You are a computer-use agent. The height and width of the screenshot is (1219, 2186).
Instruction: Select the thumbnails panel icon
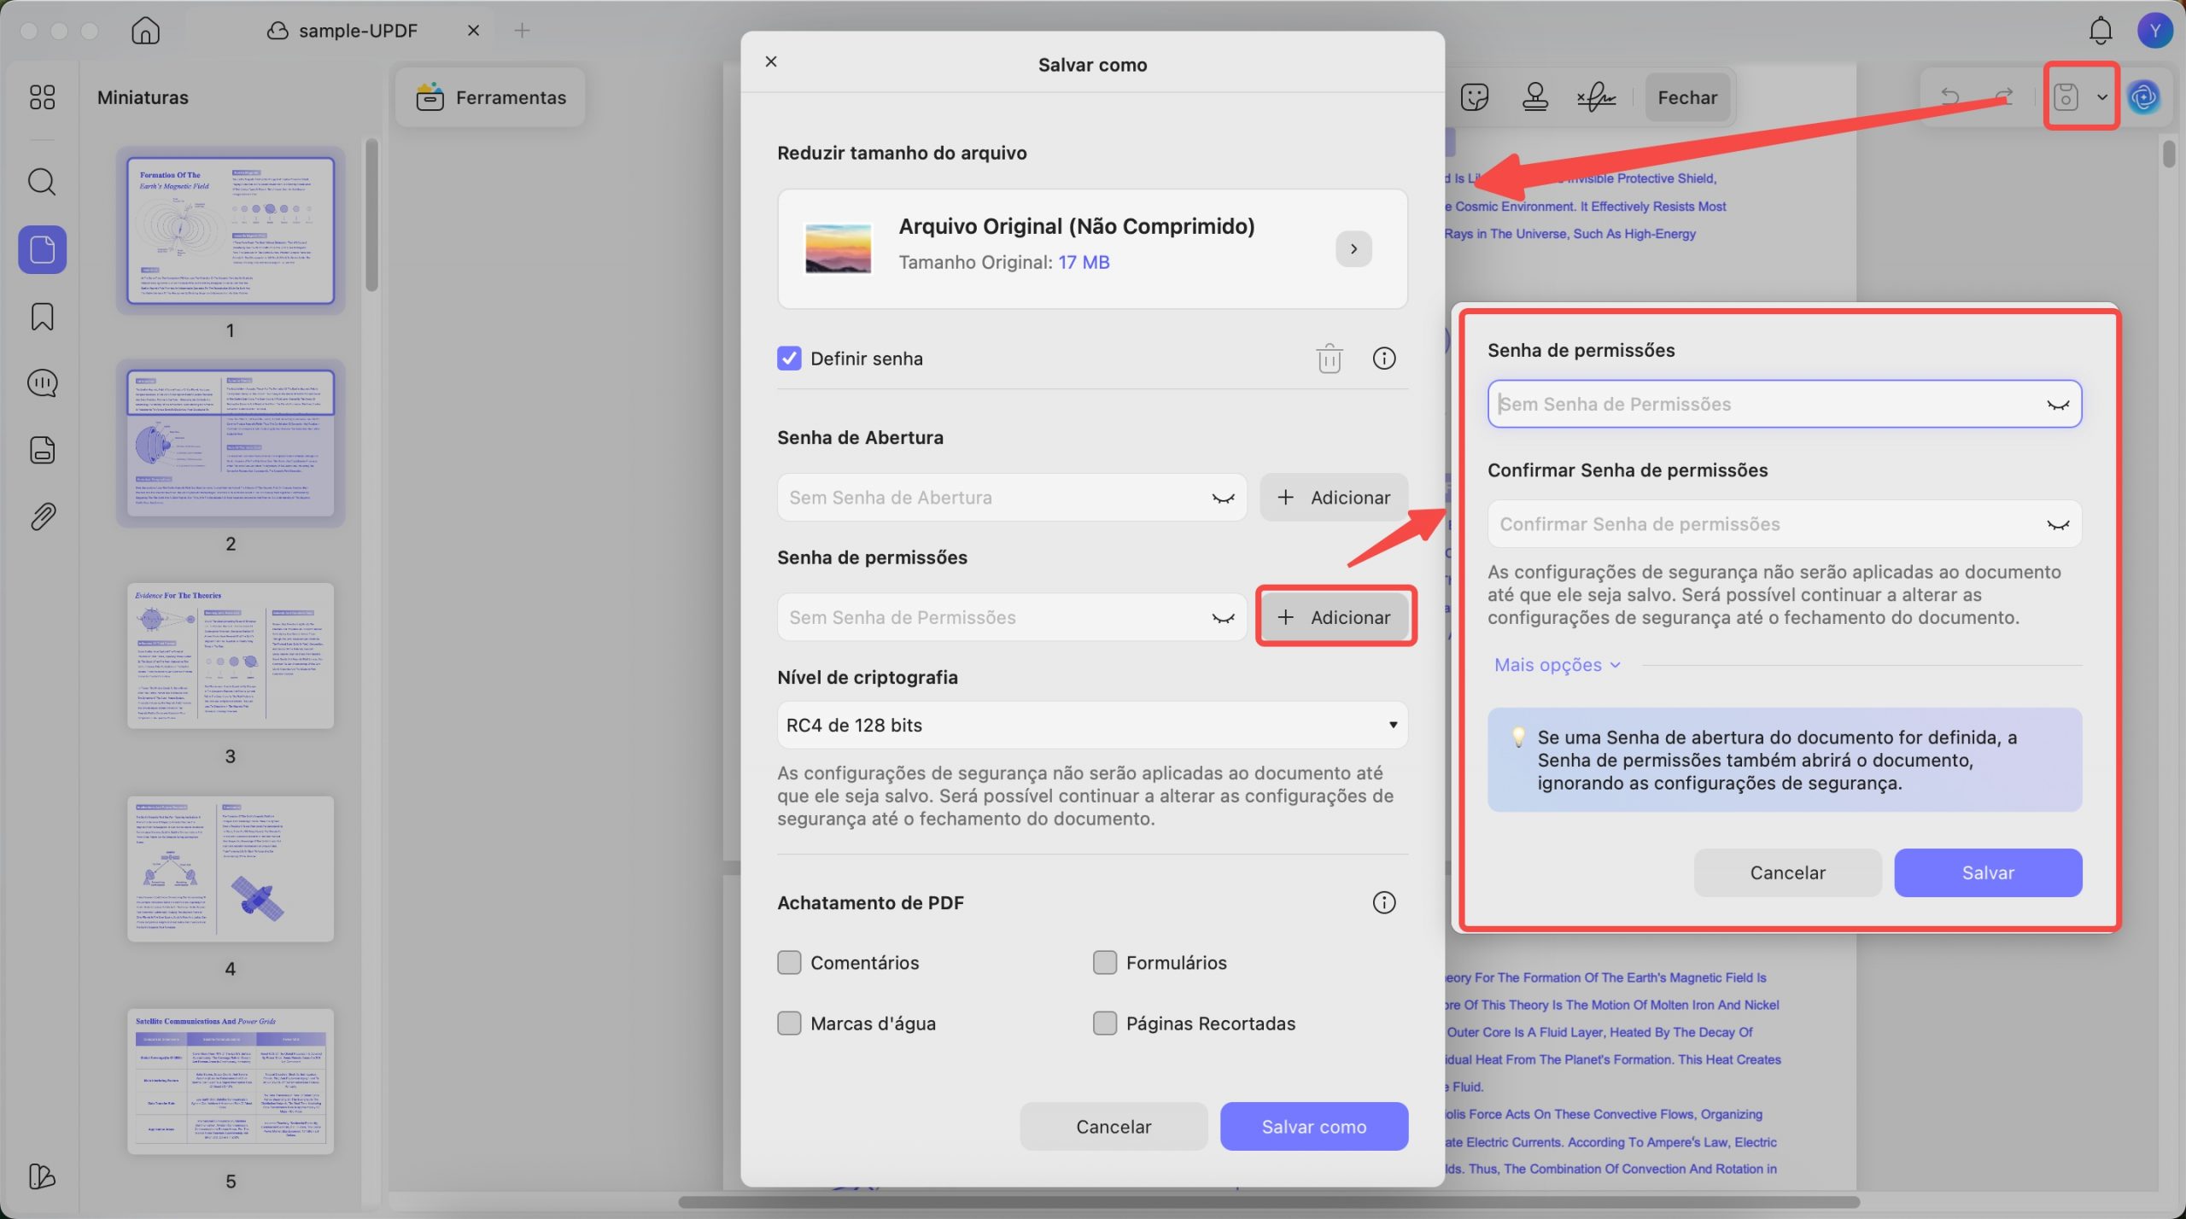click(x=42, y=249)
